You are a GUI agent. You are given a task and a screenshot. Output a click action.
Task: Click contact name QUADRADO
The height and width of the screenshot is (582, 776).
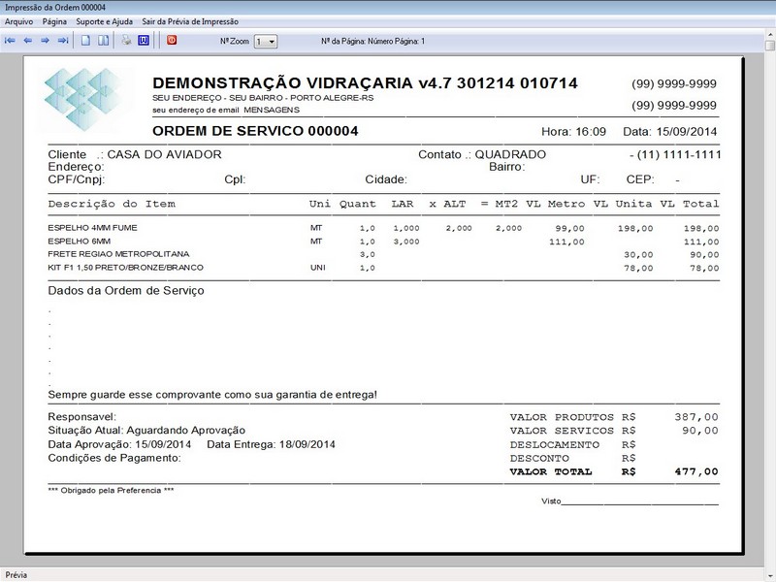(x=510, y=154)
